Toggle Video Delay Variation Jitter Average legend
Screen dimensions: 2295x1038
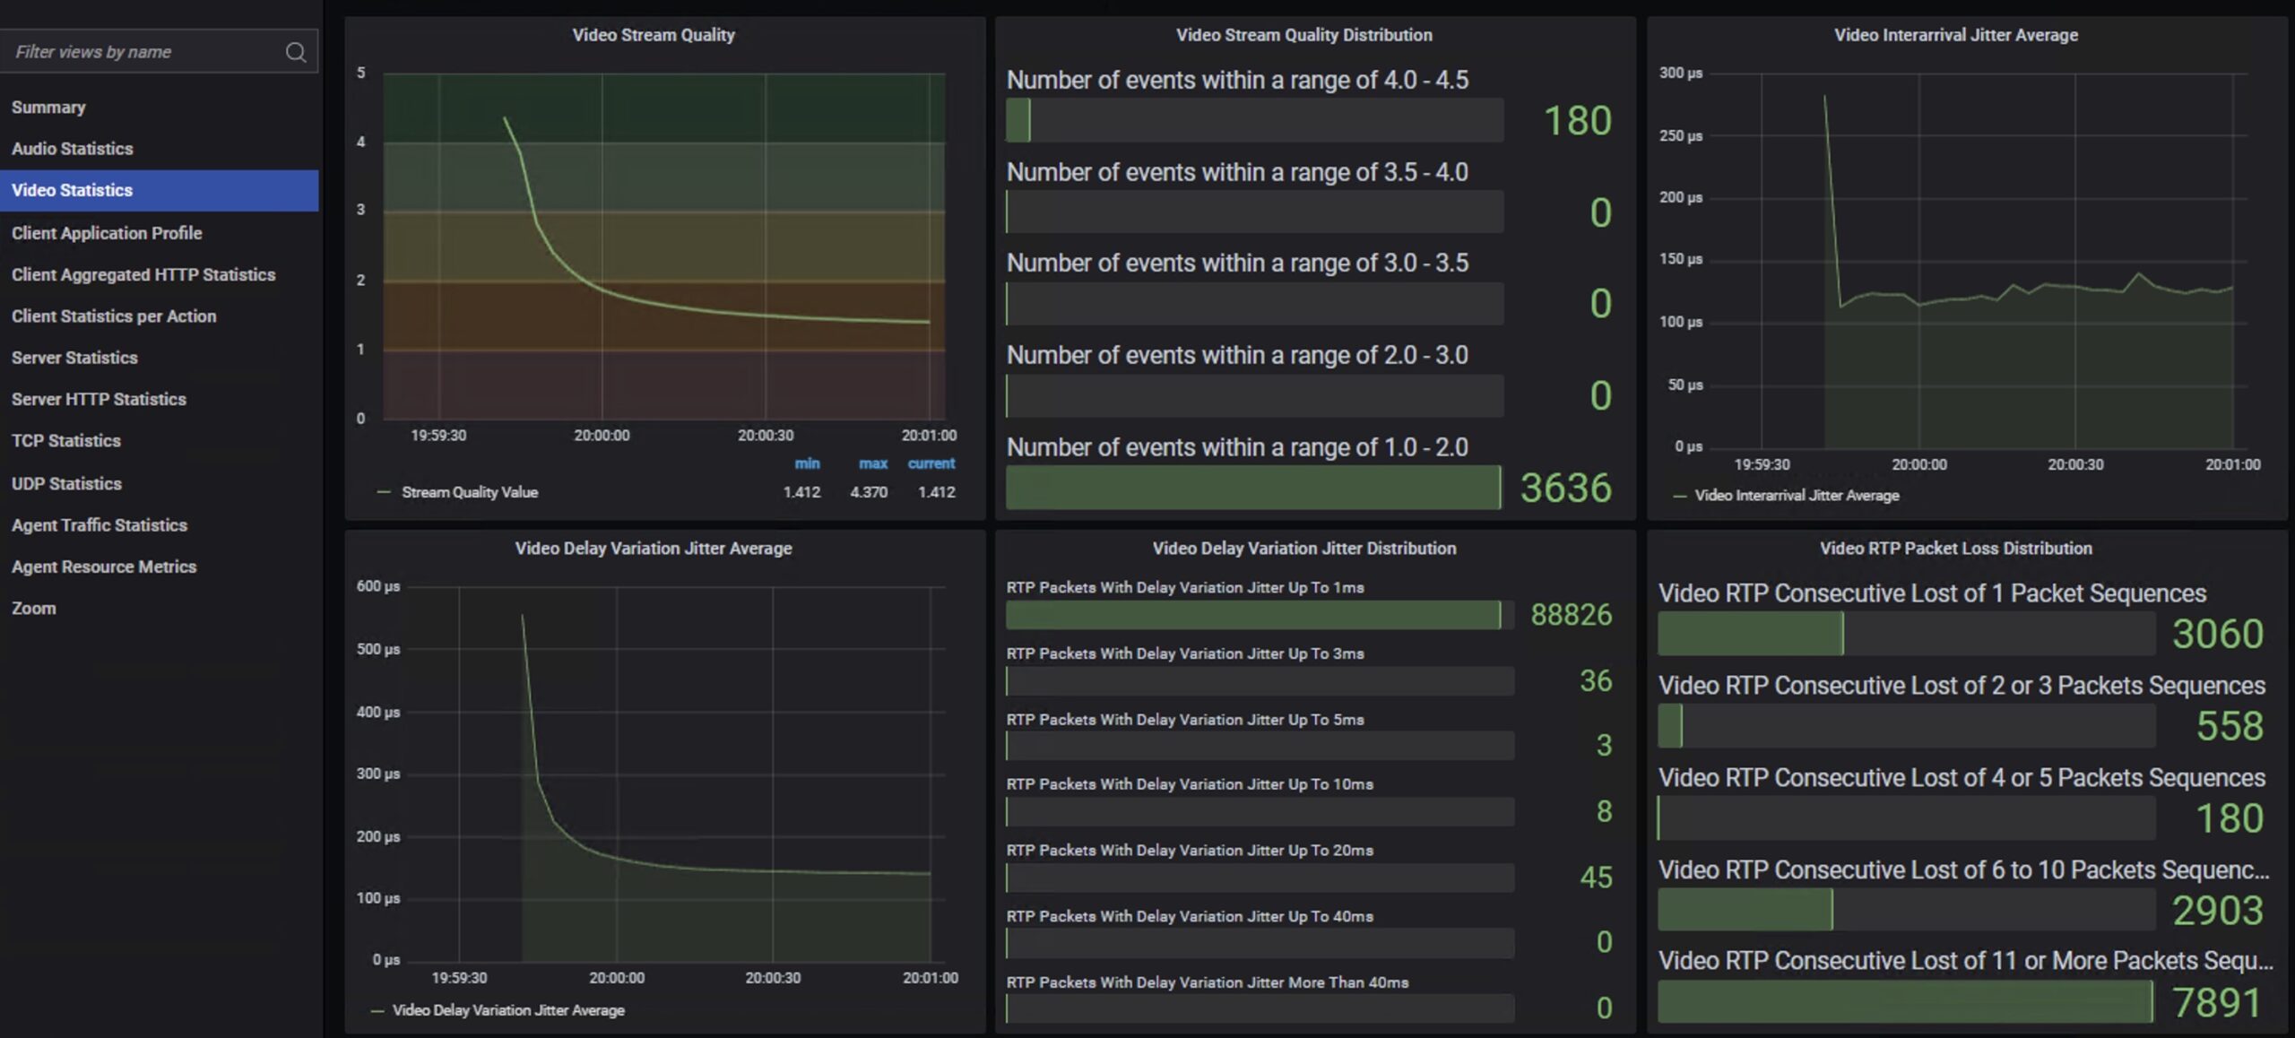click(x=507, y=1010)
